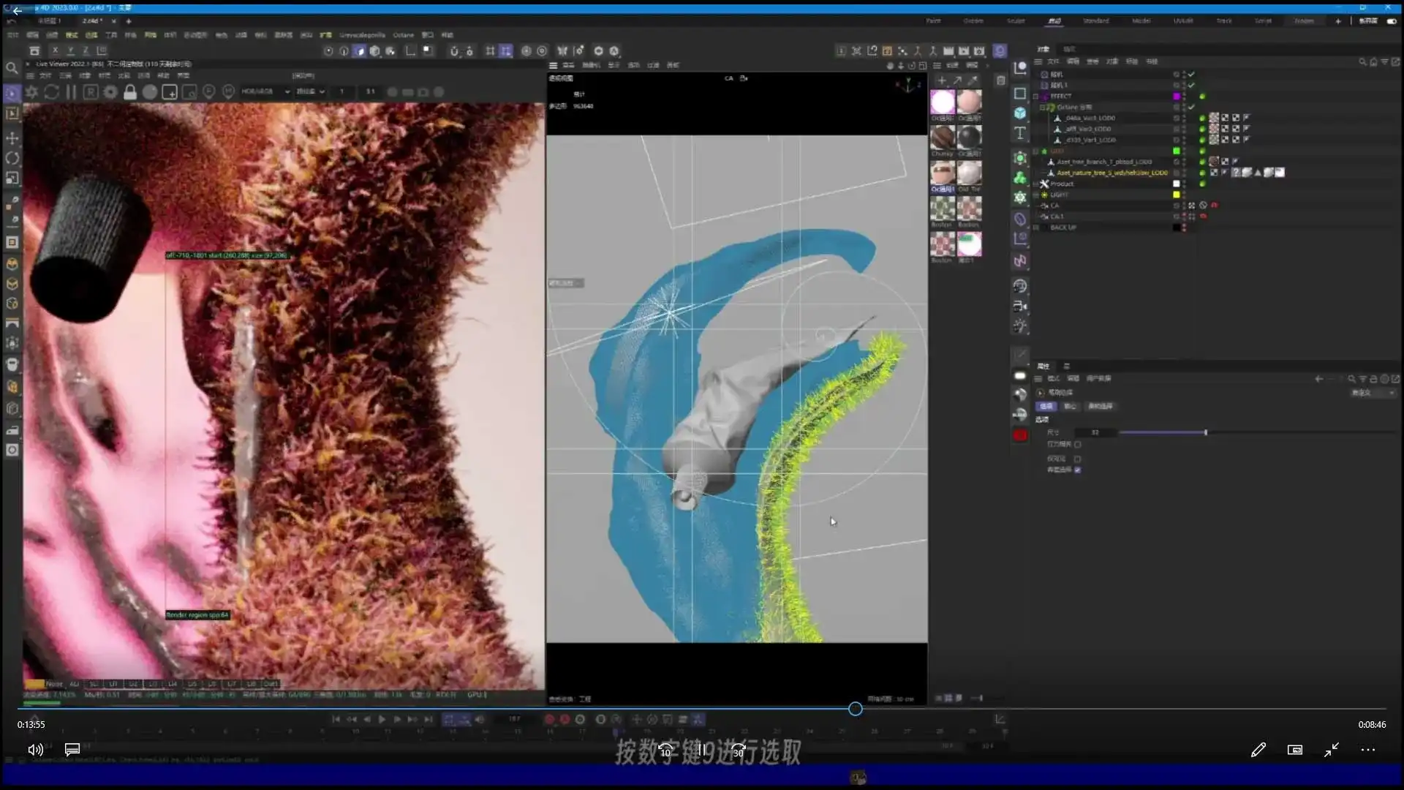Collapse the EFFECT group in object manager
Viewport: 1404px width, 790px height.
1036,96
